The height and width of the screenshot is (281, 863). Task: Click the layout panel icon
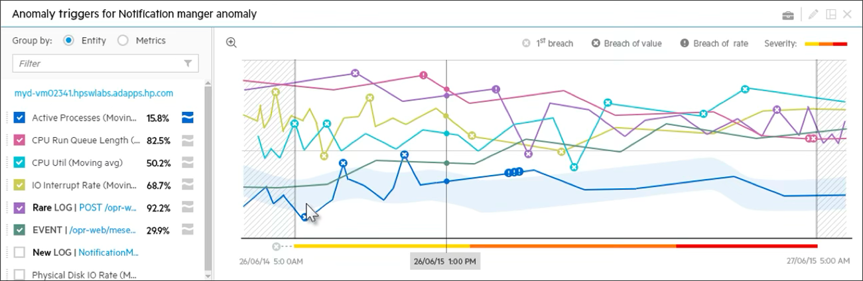click(x=830, y=14)
